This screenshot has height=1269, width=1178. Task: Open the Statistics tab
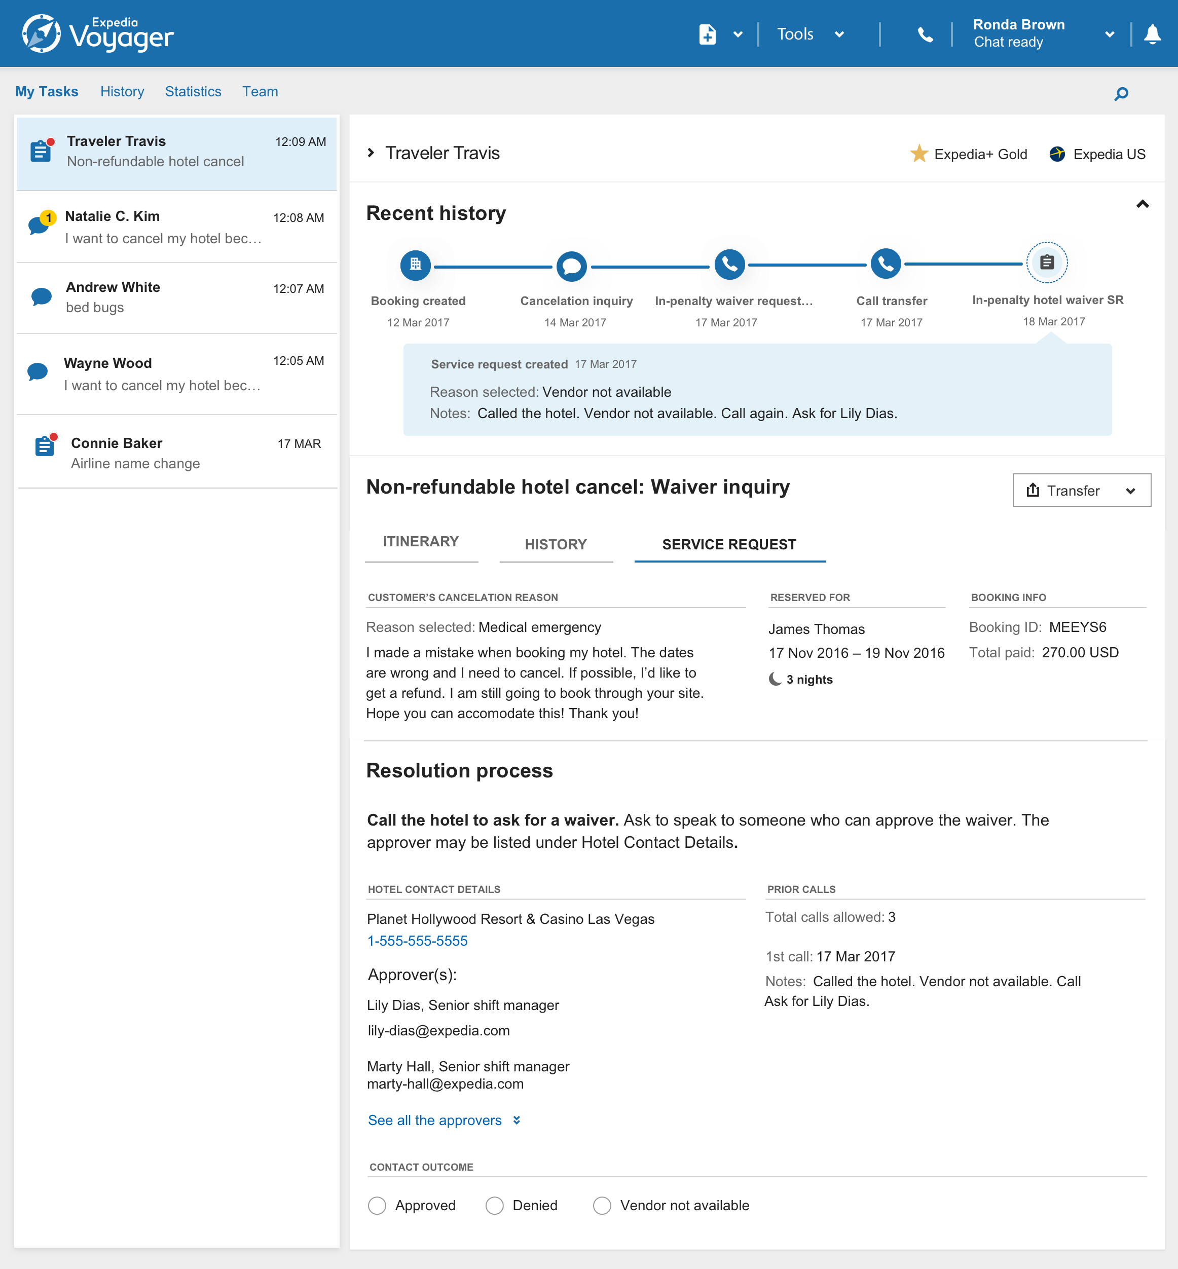[193, 92]
